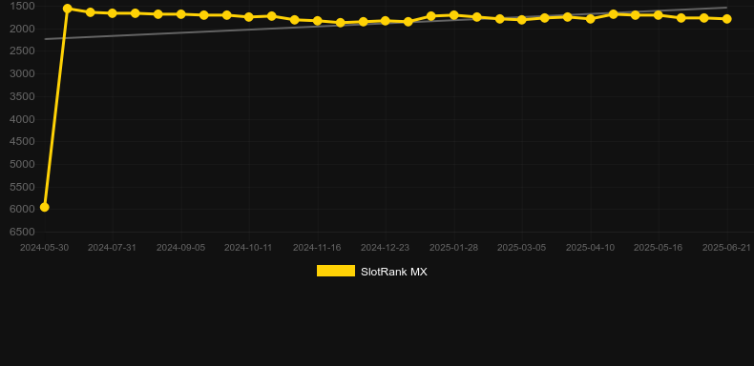This screenshot has width=754, height=366.
Task: Click the 2024-12-23 x-axis date label
Action: point(386,248)
